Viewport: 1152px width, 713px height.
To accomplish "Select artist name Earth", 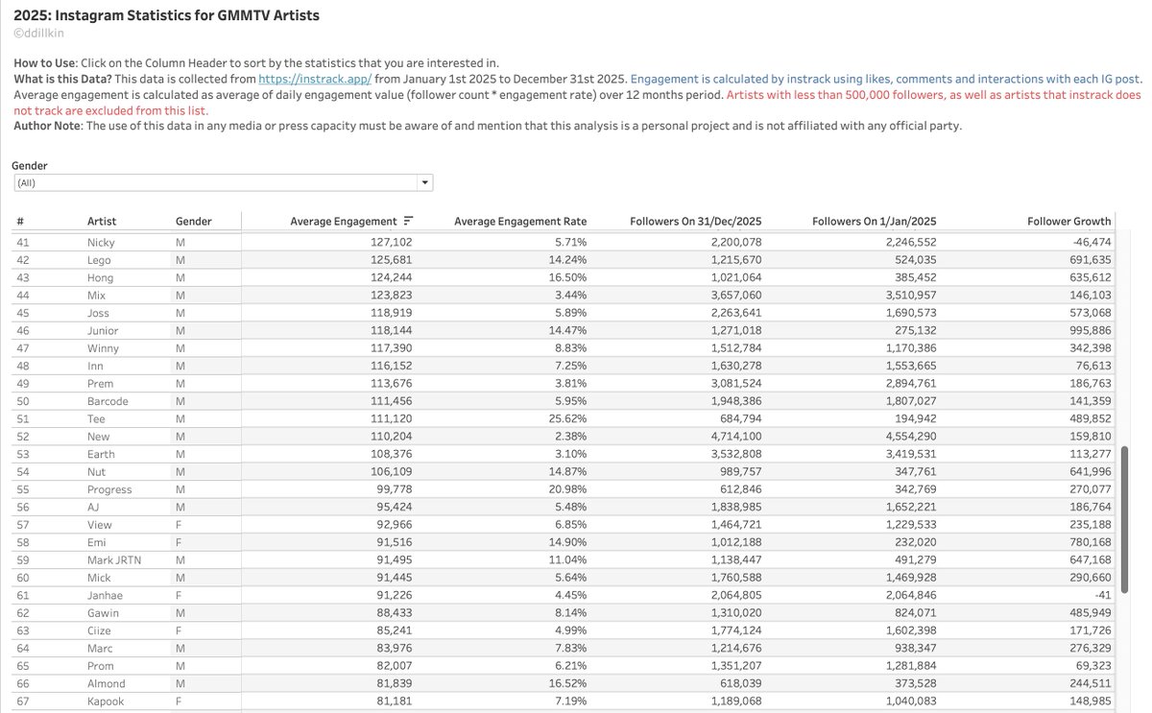I will click(101, 454).
